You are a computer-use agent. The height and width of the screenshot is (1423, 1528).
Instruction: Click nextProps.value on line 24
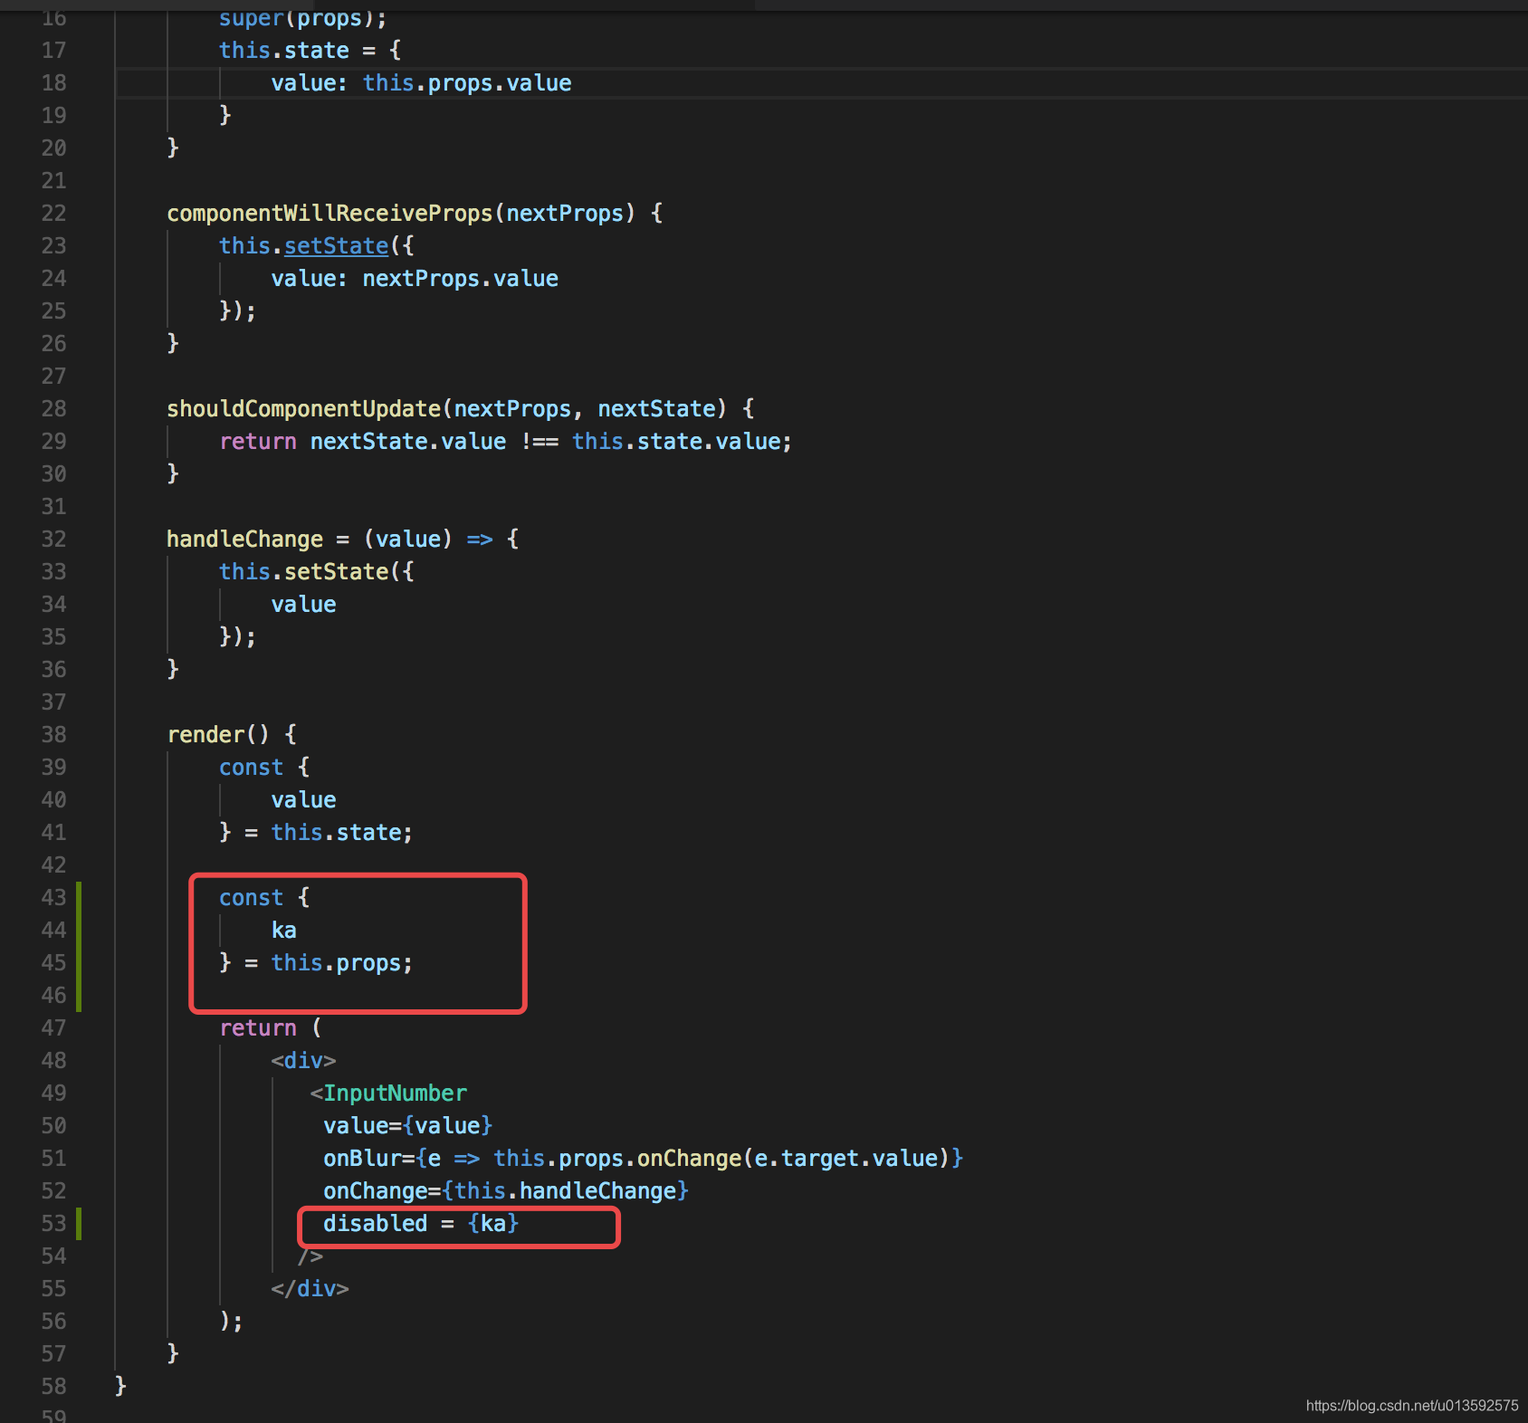(460, 279)
